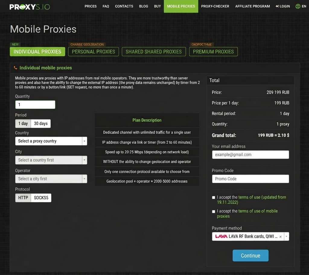Click the LAVA payment logo
Viewport: 309px width, 275px height.
point(221,236)
